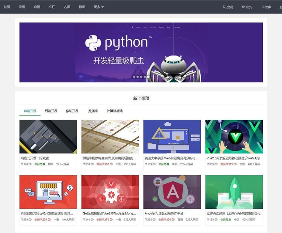Switch to the 移动开发 tab
The height and width of the screenshot is (233, 282).
point(72,111)
